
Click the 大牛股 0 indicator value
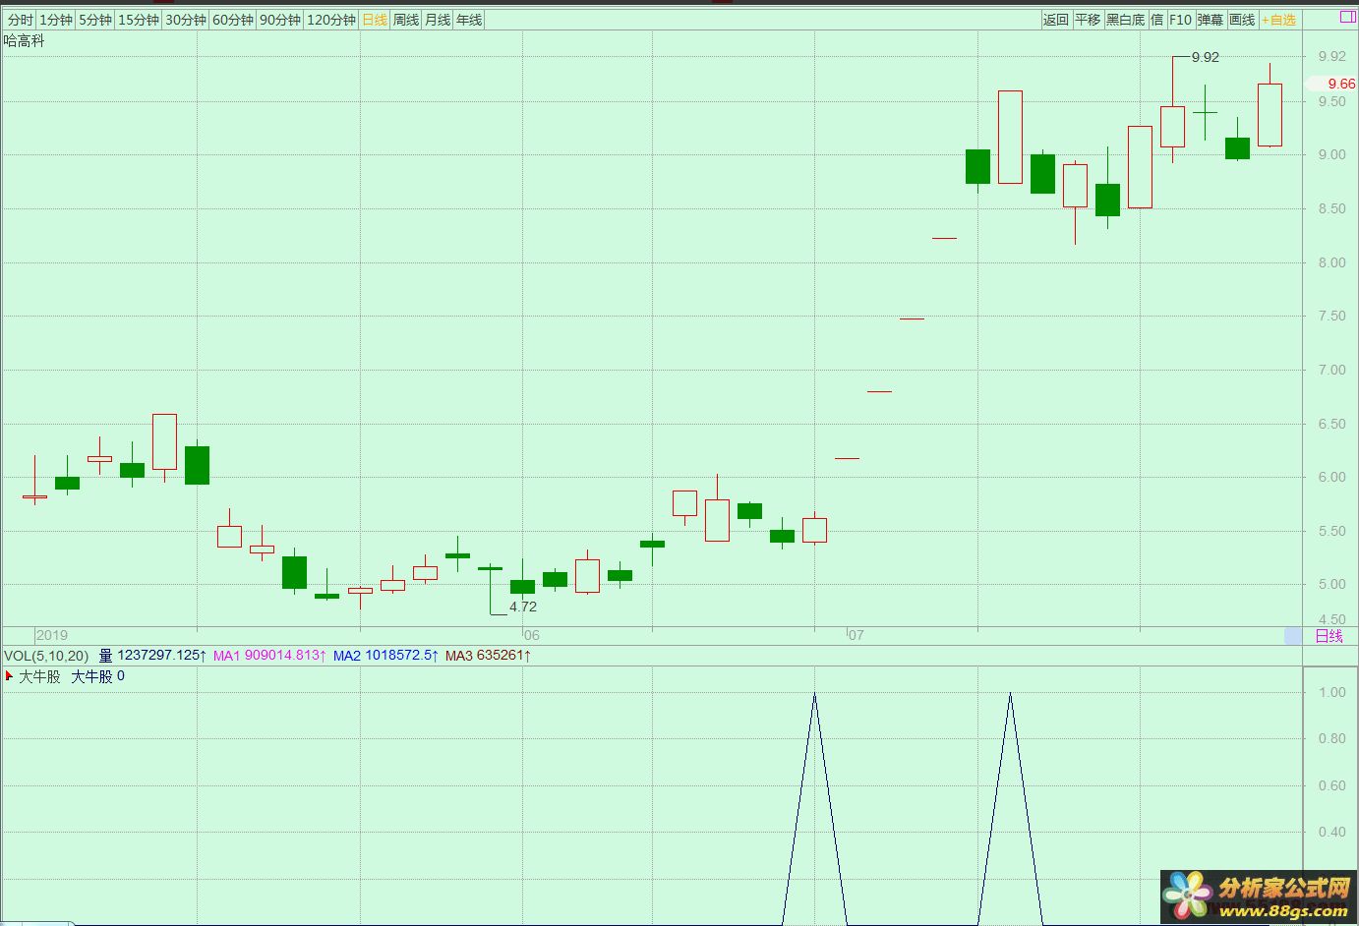tap(97, 676)
